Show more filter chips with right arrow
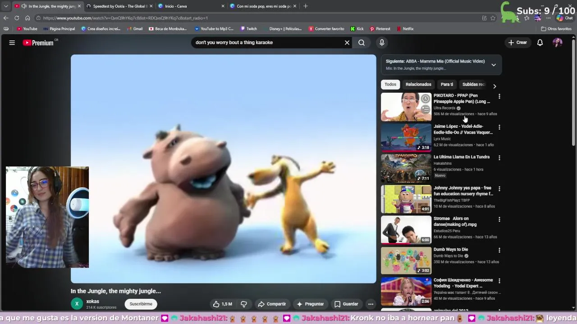 (495, 86)
